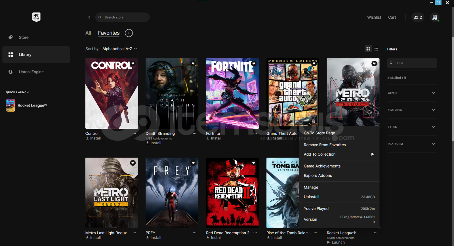454x246 pixels.
Task: Open the user profile avatar
Action: pos(435,17)
